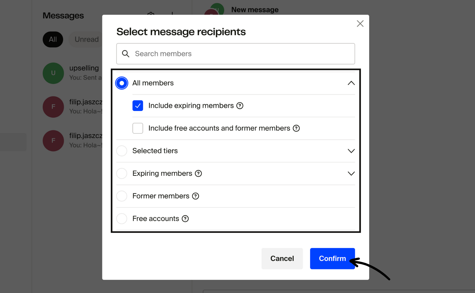Open the upselling conversation avatar

point(53,73)
